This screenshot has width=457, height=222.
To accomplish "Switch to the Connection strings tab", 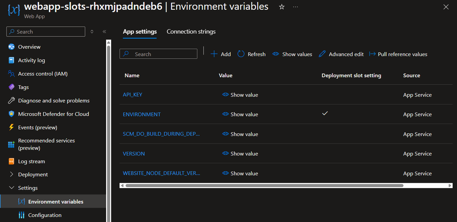I will [191, 31].
